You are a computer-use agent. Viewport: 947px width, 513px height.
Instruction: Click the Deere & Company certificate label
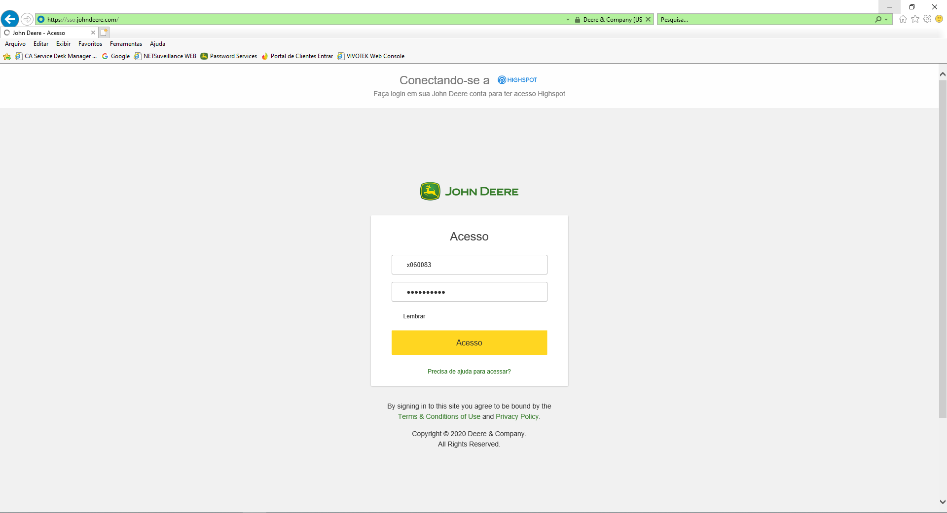click(613, 20)
